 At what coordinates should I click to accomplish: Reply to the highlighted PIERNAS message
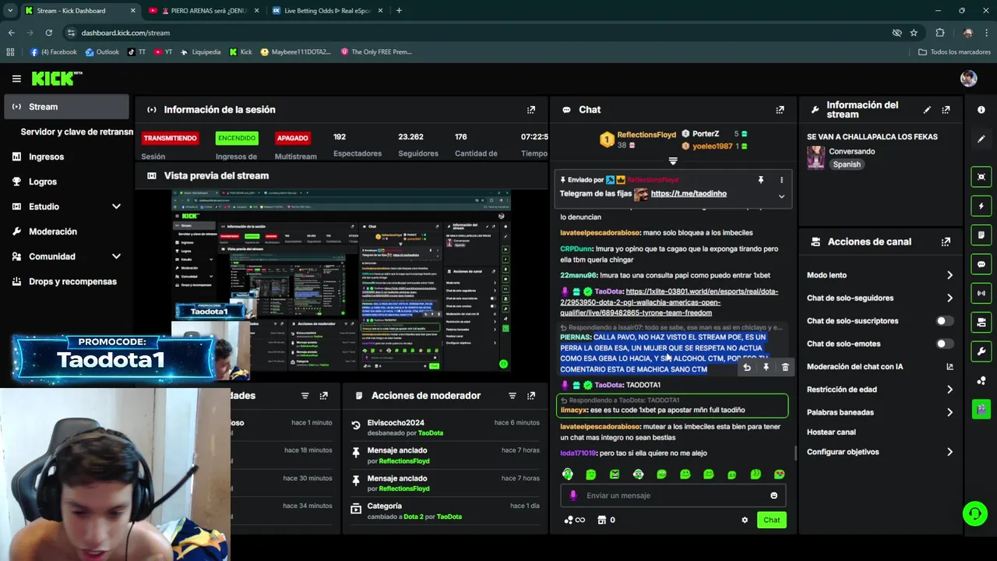pos(747,367)
